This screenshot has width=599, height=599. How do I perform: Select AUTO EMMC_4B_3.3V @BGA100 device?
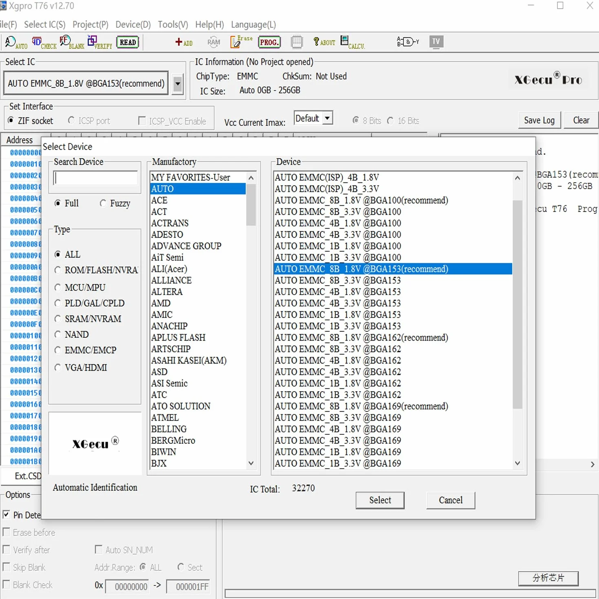pos(393,235)
